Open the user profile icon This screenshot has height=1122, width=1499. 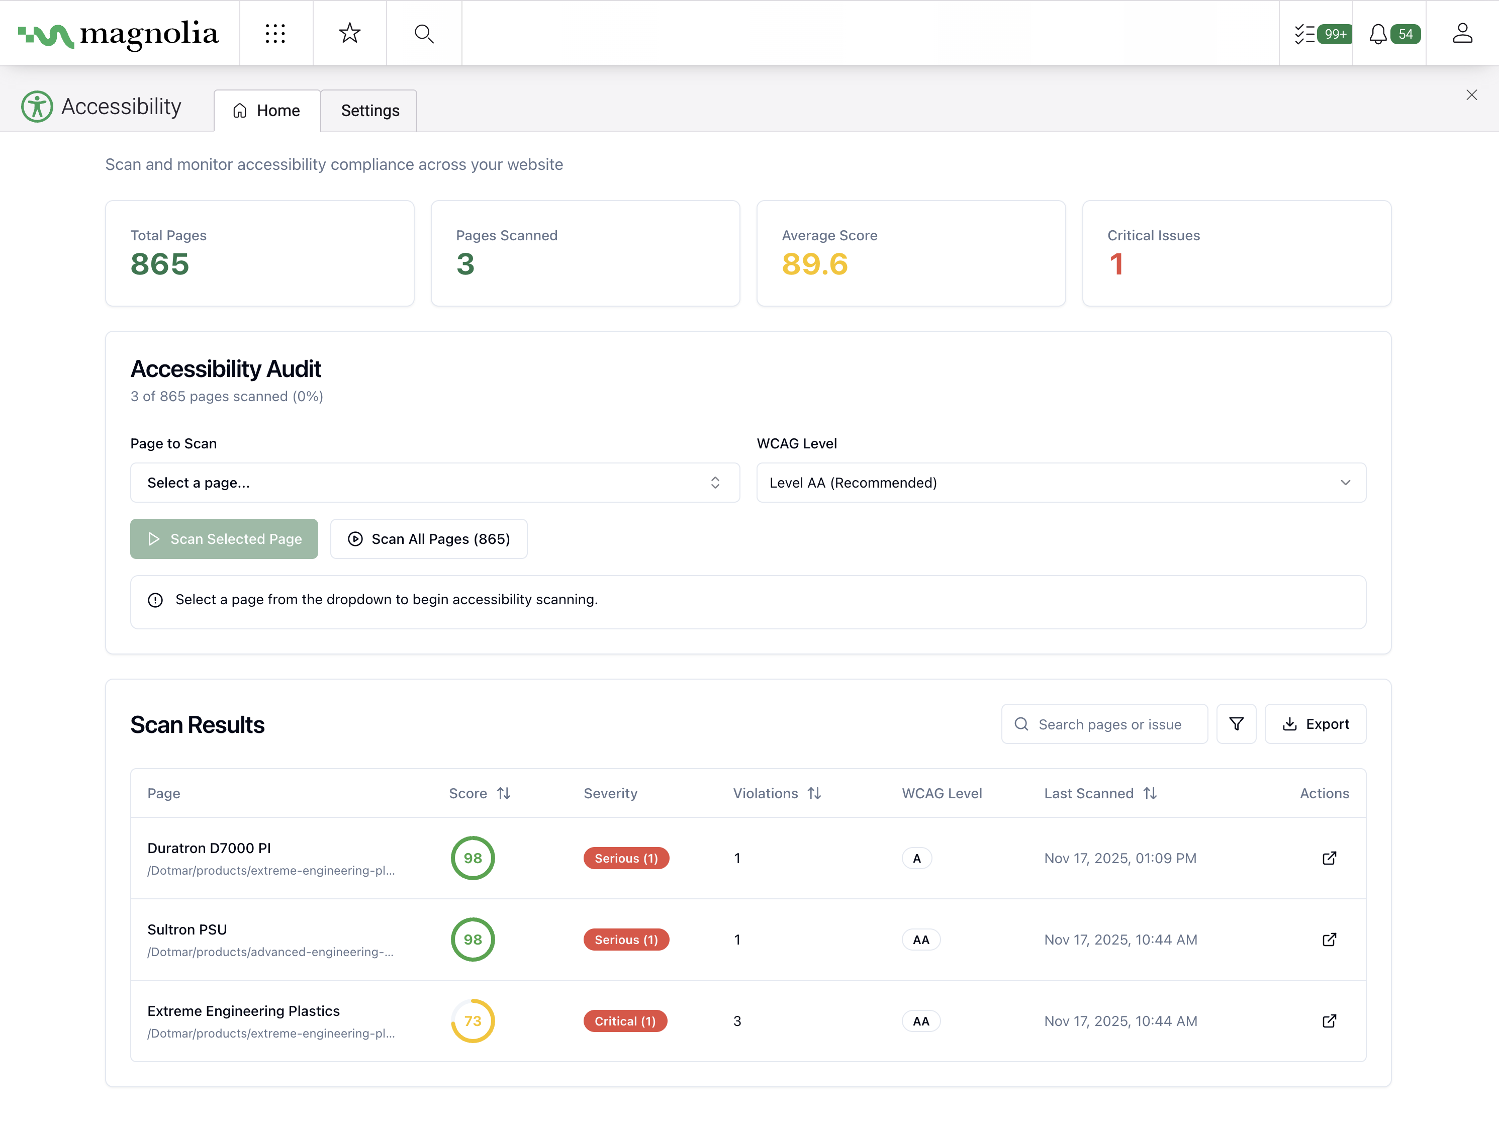[1462, 33]
